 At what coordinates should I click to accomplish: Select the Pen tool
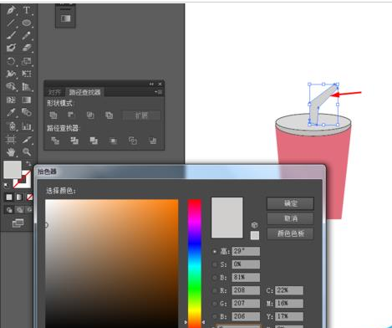pyautogui.click(x=11, y=10)
